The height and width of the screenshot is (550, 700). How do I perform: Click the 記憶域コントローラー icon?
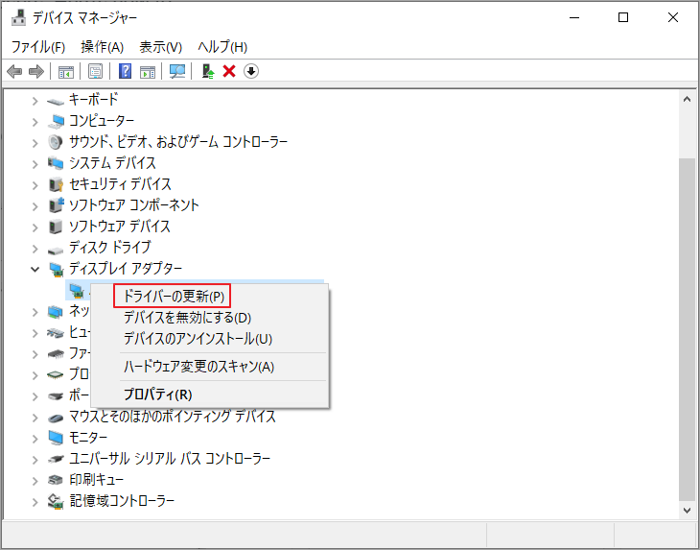(x=56, y=501)
